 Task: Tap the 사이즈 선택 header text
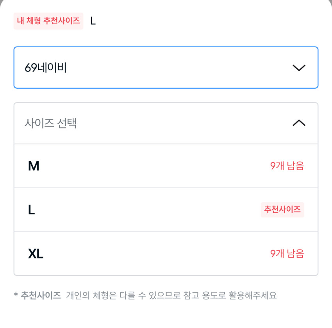(50, 123)
